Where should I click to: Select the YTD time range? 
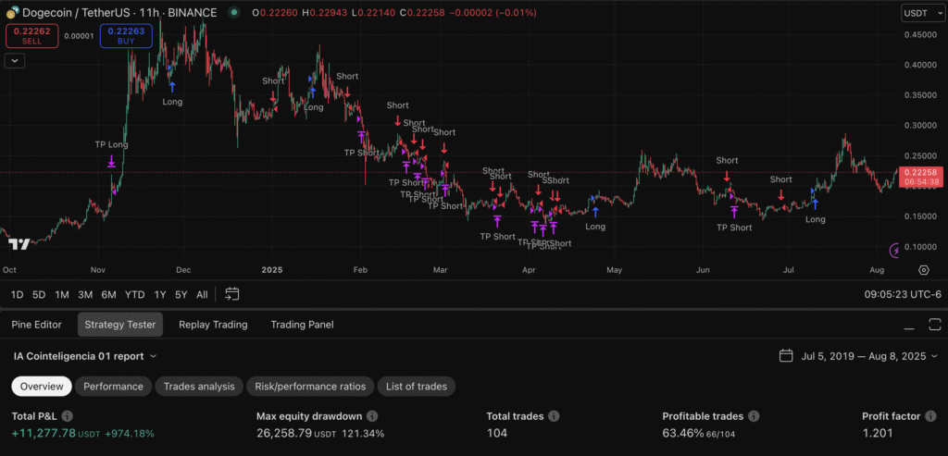(135, 295)
